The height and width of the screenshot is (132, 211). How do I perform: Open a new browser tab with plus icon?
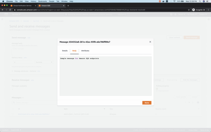(68, 6)
